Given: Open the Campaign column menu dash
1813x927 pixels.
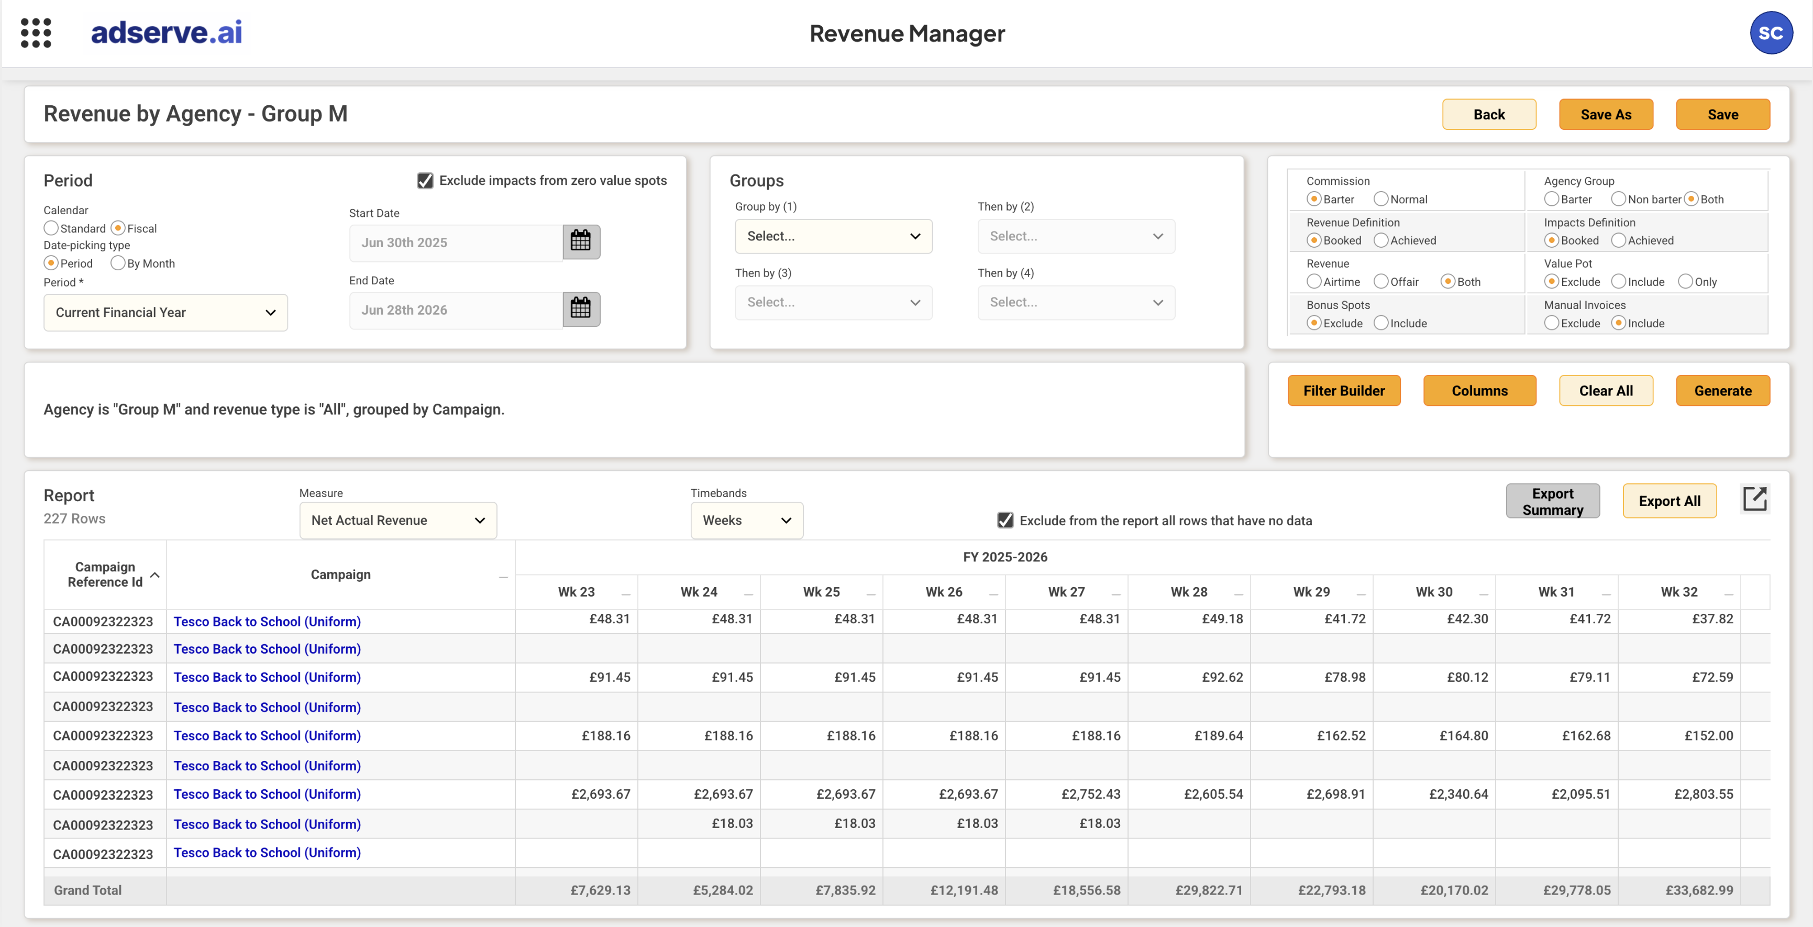Looking at the screenshot, I should (503, 577).
